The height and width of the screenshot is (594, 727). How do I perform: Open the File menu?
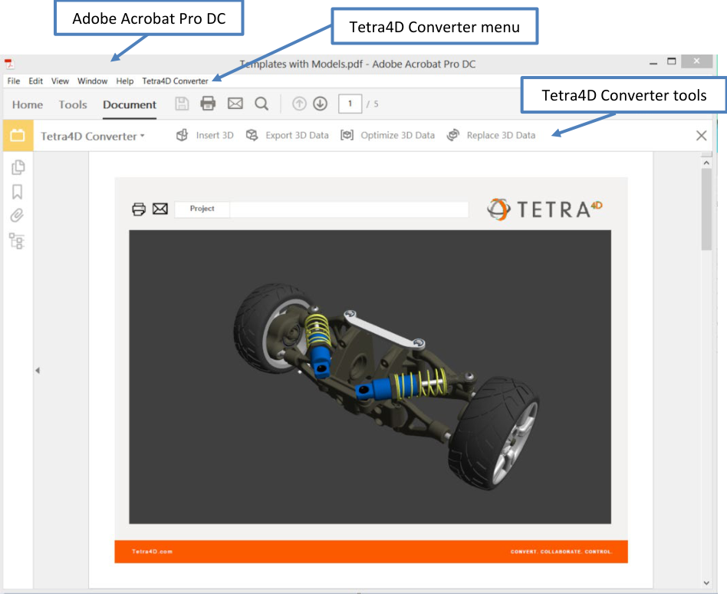coord(14,81)
